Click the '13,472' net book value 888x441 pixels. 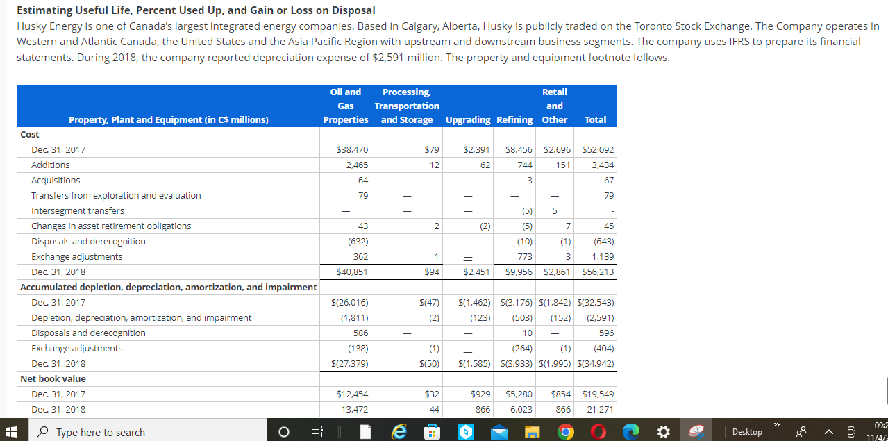tap(355, 409)
